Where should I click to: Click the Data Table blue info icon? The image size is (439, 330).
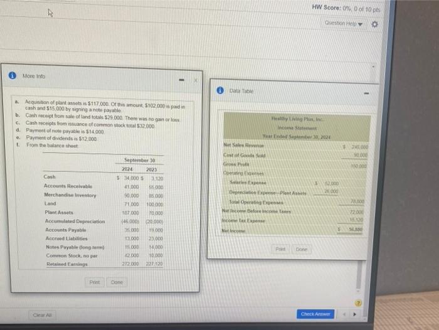point(220,90)
